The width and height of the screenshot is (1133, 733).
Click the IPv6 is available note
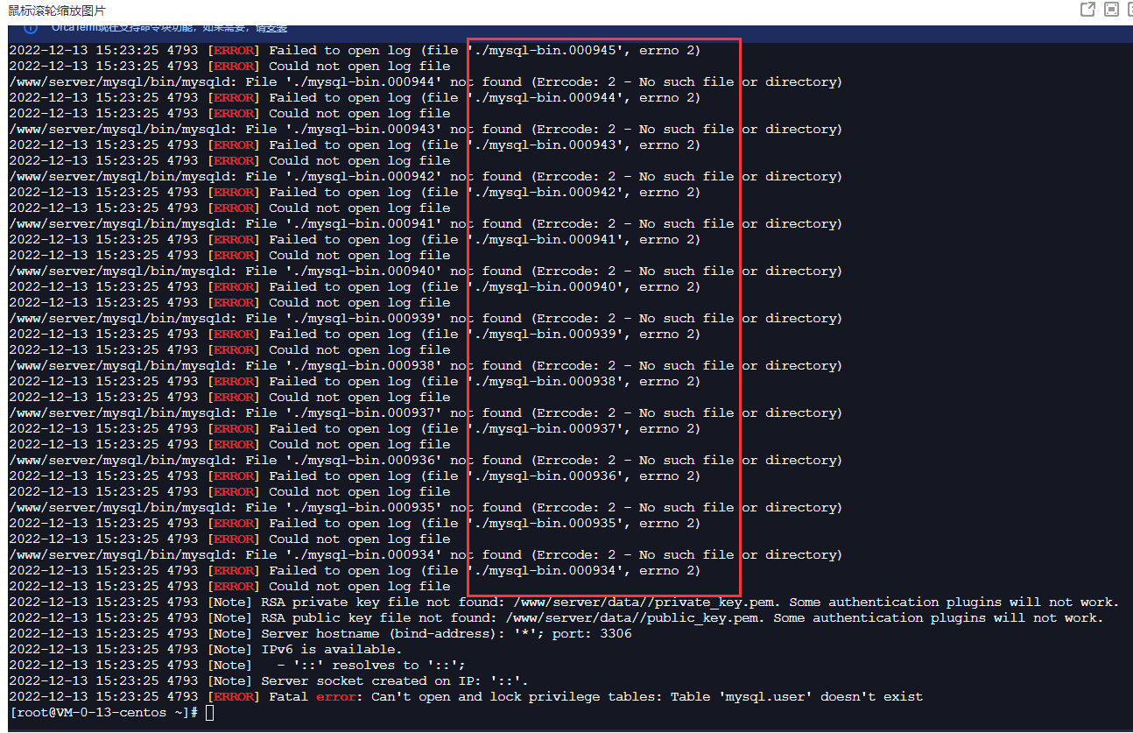click(x=331, y=650)
